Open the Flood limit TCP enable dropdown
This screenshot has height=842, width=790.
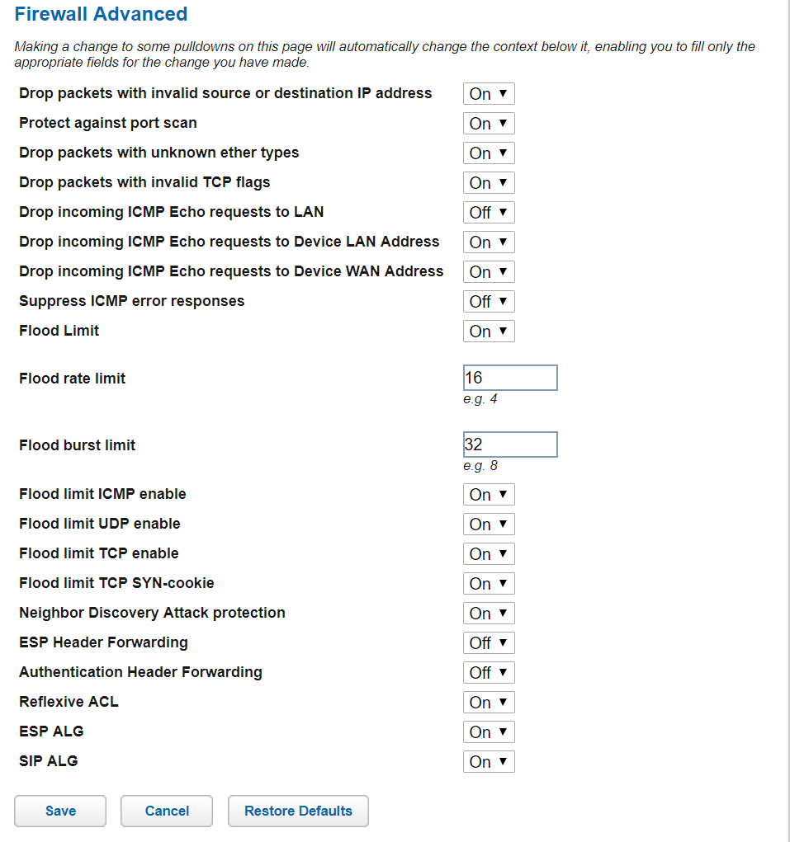[x=488, y=553]
